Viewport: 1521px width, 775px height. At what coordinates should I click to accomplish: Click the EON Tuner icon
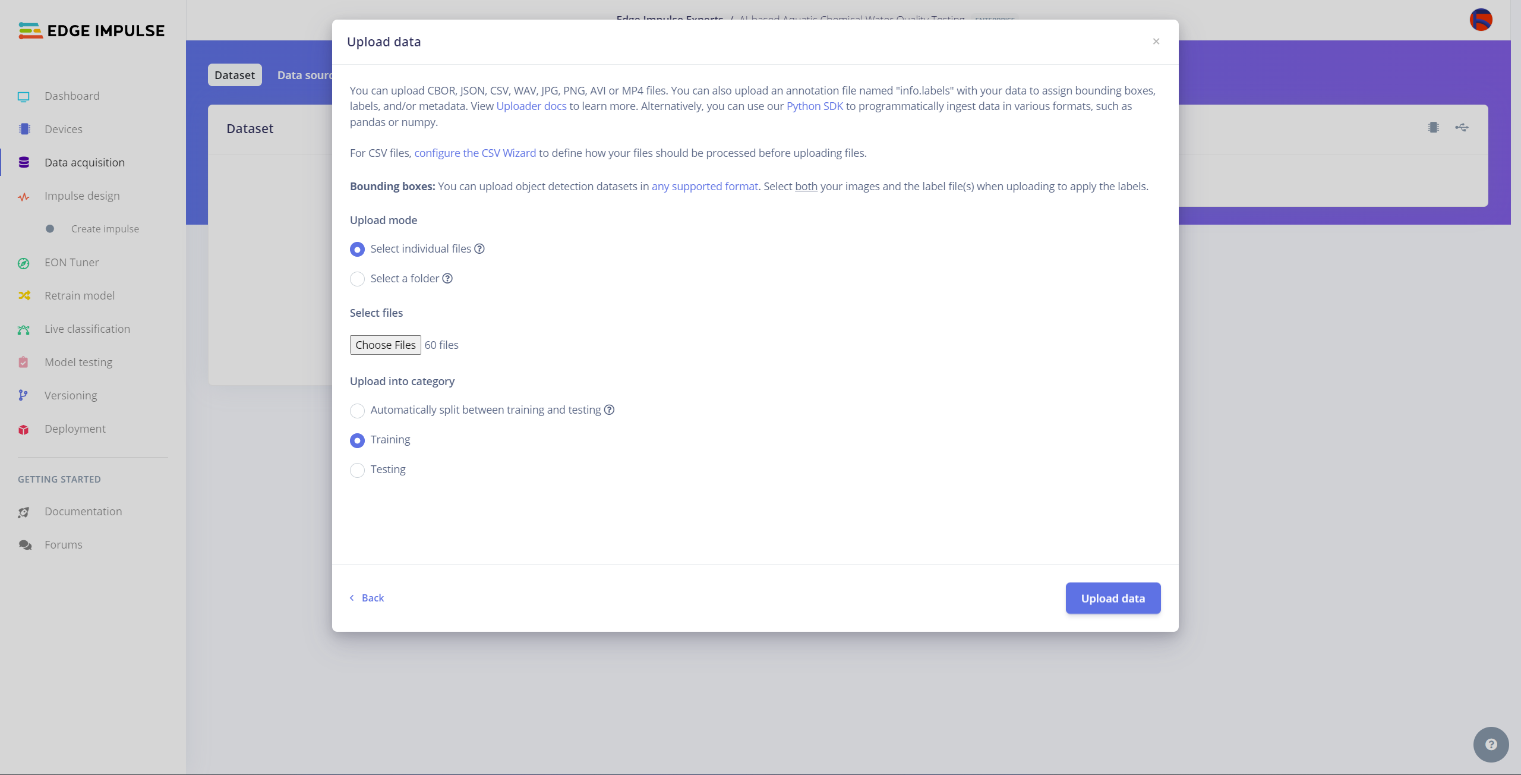[24, 262]
